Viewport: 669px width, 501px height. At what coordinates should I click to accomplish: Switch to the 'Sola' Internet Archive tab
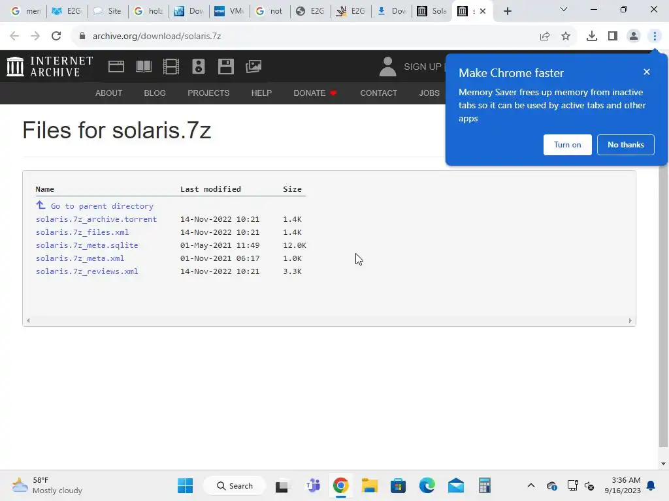tap(432, 11)
